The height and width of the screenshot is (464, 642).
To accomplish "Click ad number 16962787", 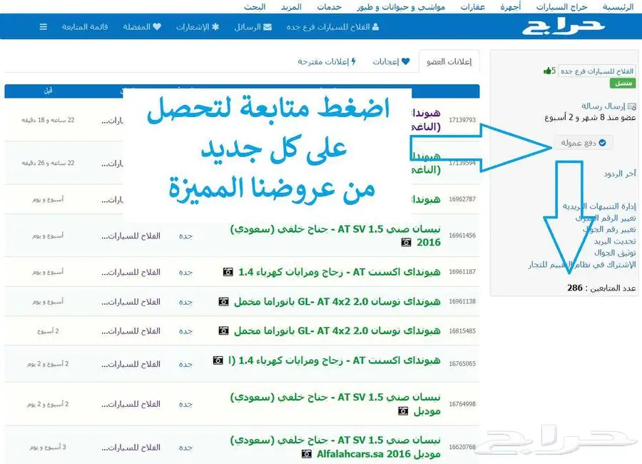I will click(462, 199).
